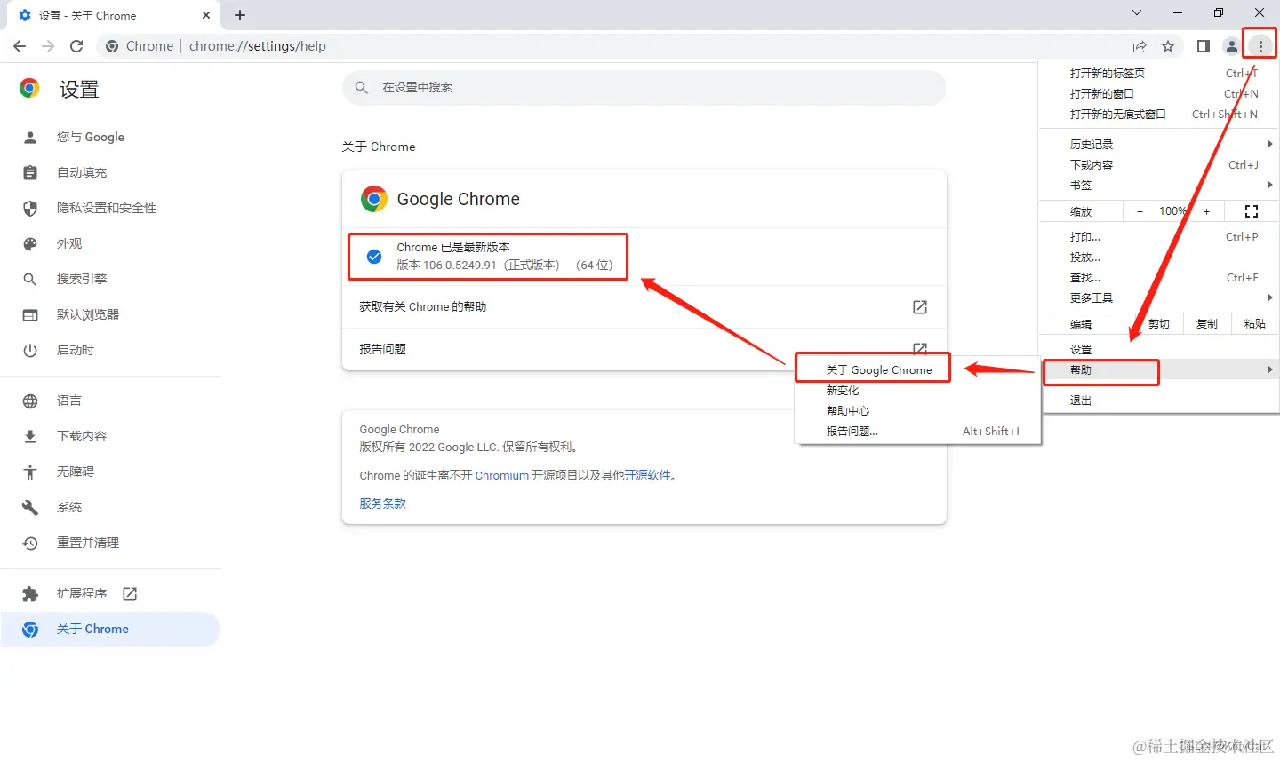
Task: Open the 报告问题 row
Action: 644,349
